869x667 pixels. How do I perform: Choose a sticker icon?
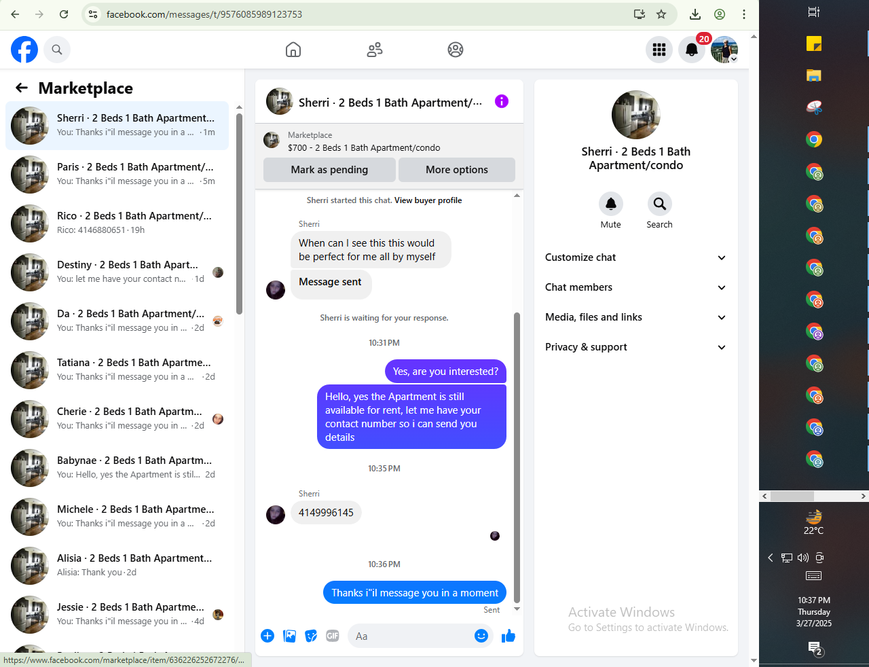(x=311, y=636)
